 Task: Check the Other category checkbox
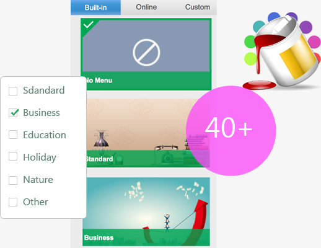(x=13, y=202)
